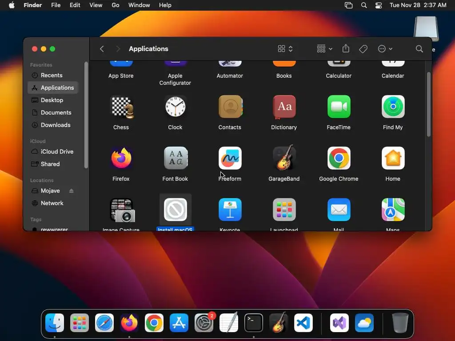Eject the Mojave volume
This screenshot has width=455, height=341.
(x=72, y=190)
